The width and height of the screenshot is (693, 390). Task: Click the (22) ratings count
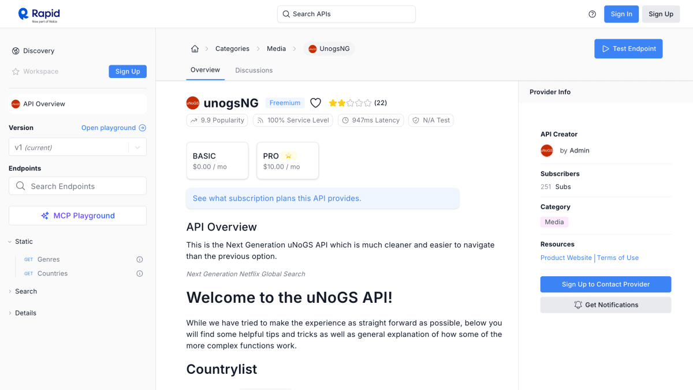pos(381,103)
